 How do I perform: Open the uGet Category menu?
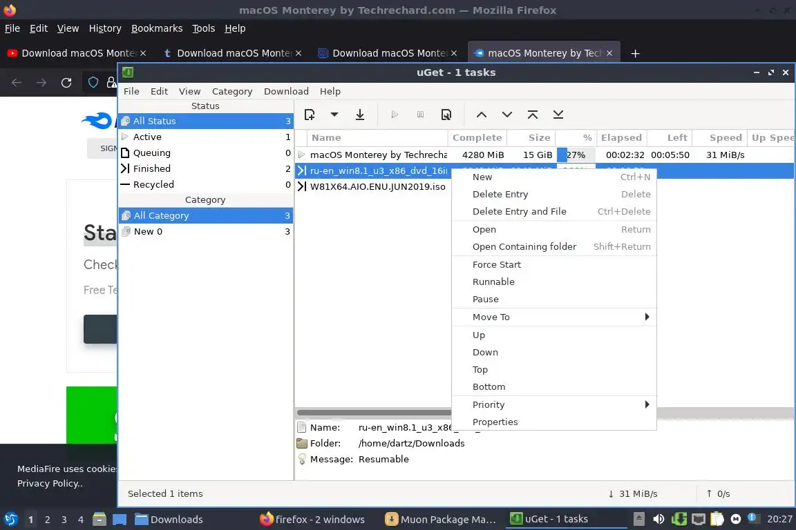232,91
